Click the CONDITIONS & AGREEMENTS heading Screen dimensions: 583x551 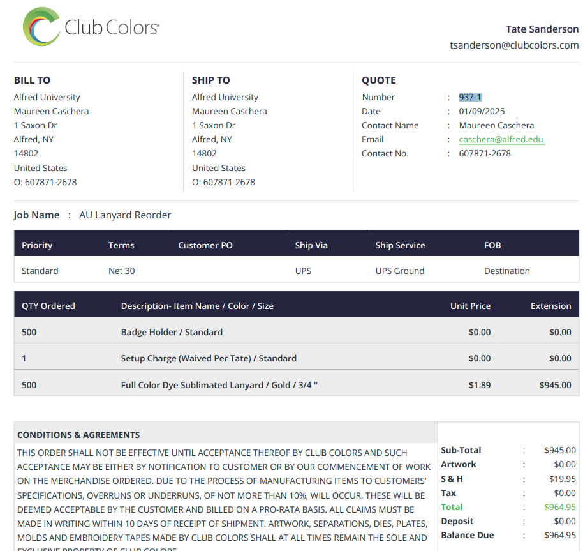click(x=78, y=435)
